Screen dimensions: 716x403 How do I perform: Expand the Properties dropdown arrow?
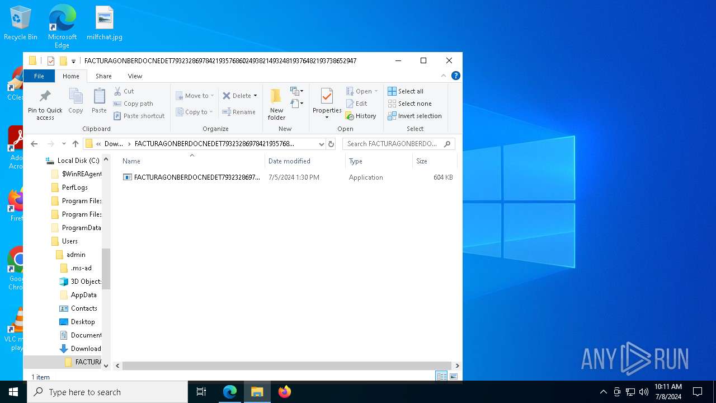coord(327,118)
